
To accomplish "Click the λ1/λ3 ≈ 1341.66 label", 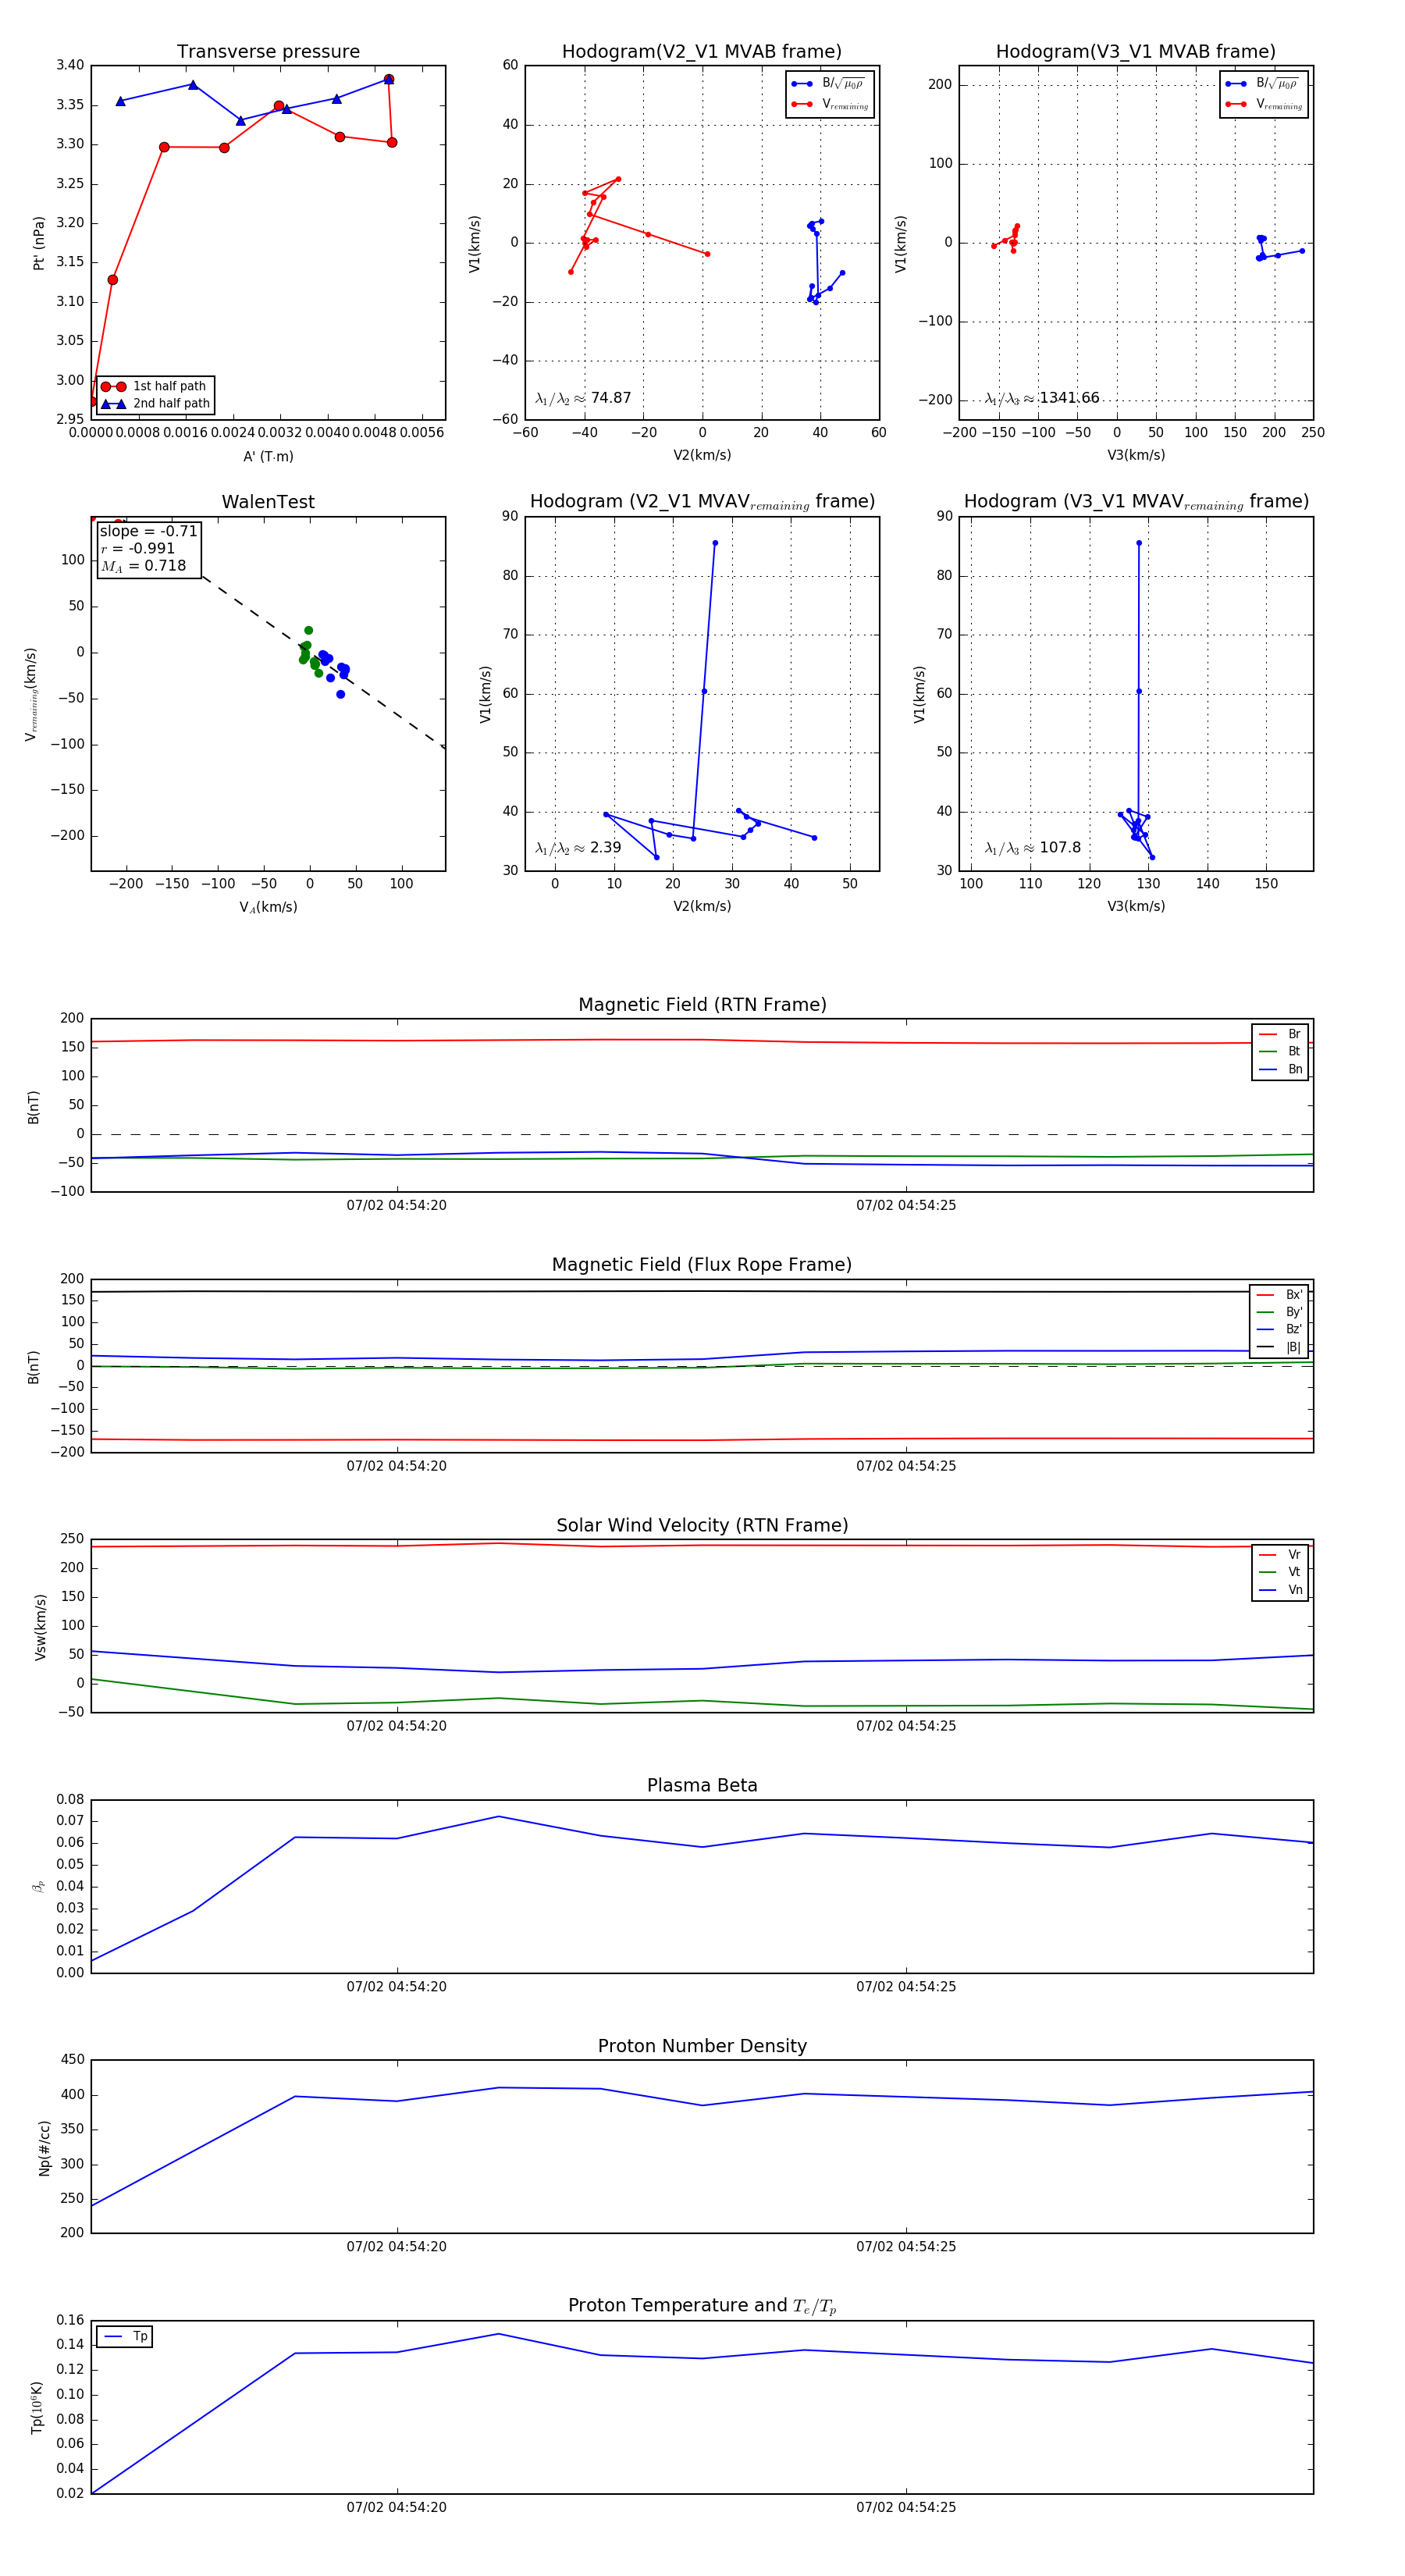I will [1041, 398].
